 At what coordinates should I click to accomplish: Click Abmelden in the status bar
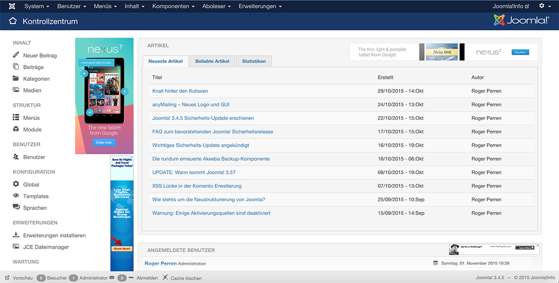pos(147,278)
